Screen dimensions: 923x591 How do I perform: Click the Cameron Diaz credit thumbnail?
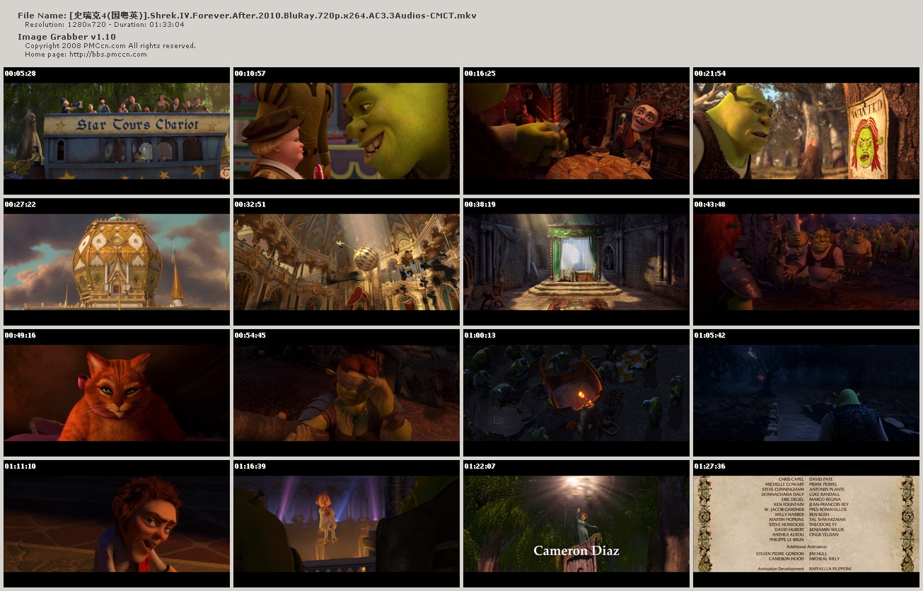click(x=576, y=524)
